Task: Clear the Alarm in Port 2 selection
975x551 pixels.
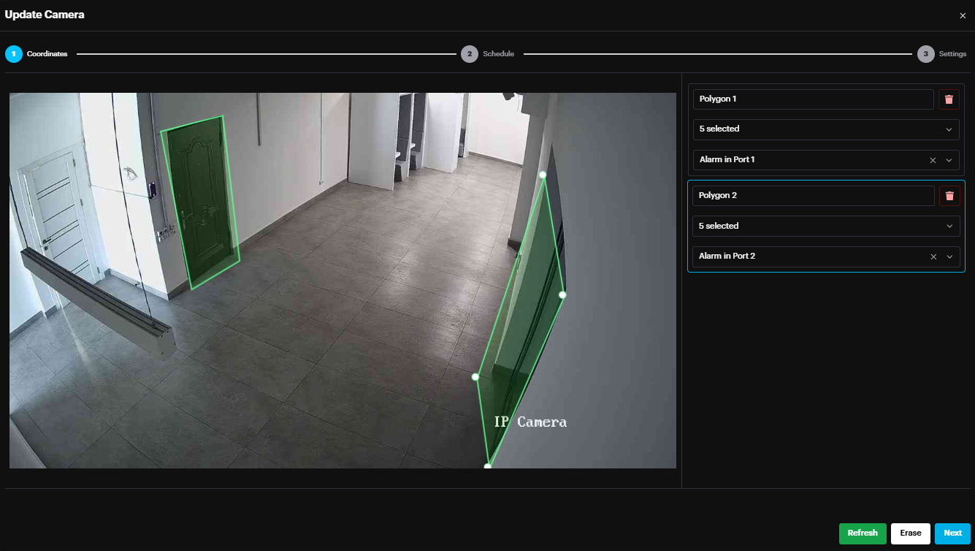Action: (x=933, y=256)
